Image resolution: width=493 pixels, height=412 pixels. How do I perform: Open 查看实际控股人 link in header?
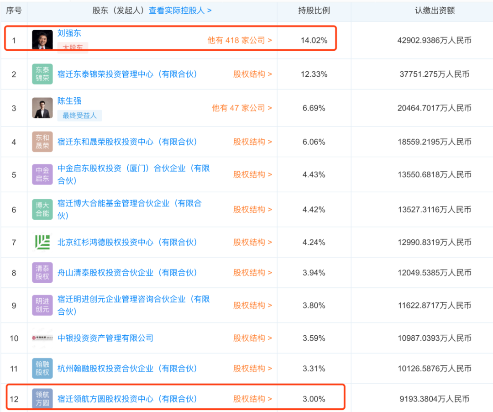point(180,11)
